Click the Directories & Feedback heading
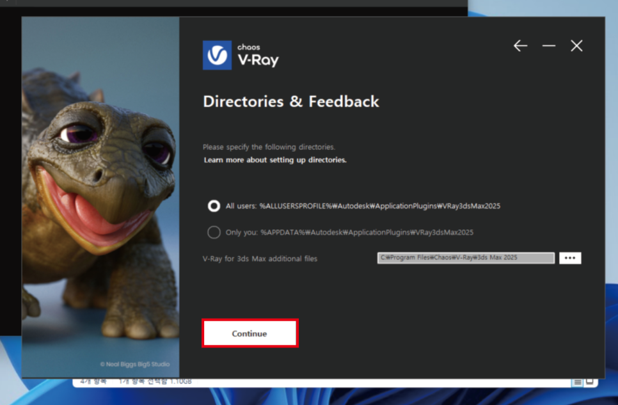The height and width of the screenshot is (405, 618). point(291,102)
